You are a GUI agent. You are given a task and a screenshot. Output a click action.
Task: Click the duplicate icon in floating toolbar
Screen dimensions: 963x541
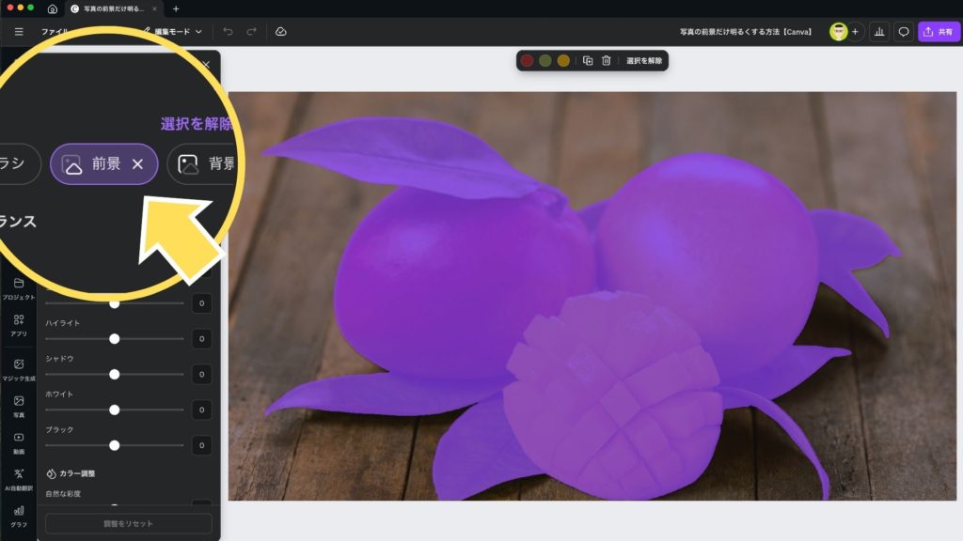[588, 60]
